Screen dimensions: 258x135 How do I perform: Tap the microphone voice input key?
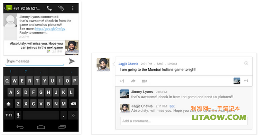click(x=18, y=115)
